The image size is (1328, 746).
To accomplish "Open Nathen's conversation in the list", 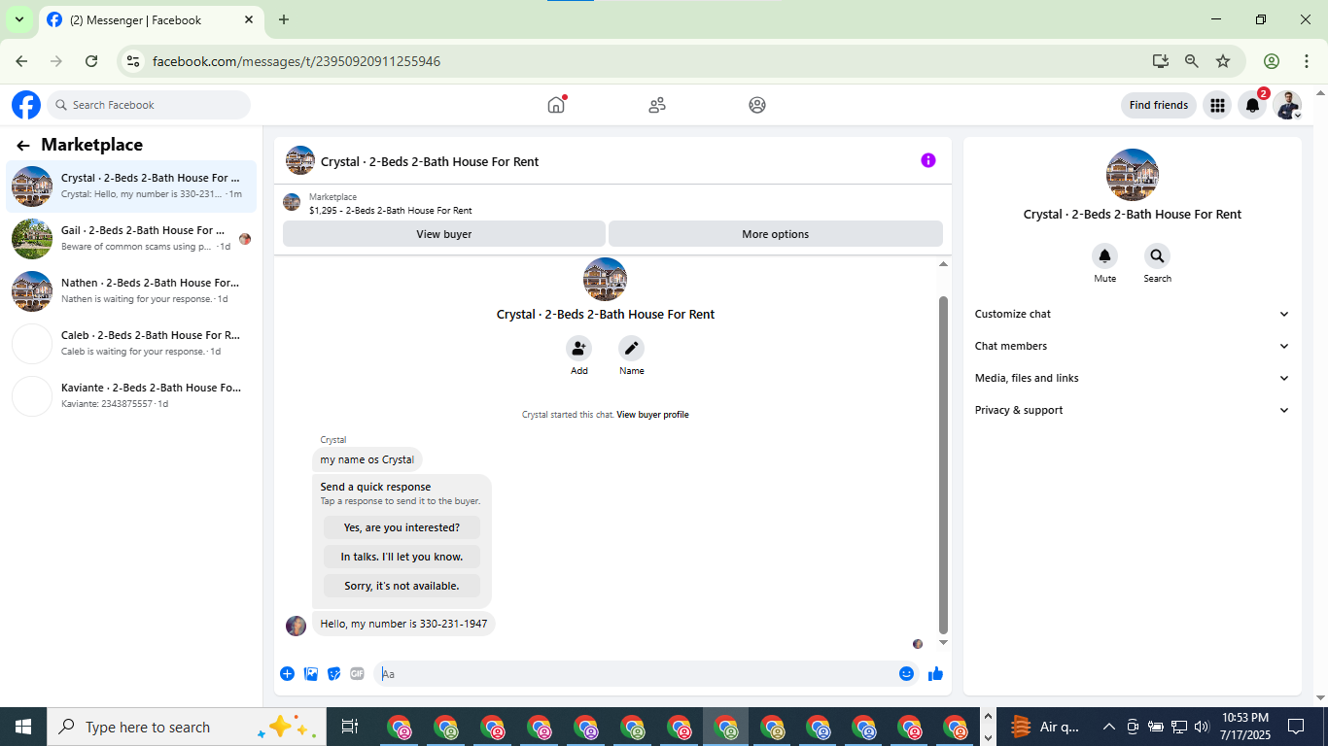I will click(131, 290).
